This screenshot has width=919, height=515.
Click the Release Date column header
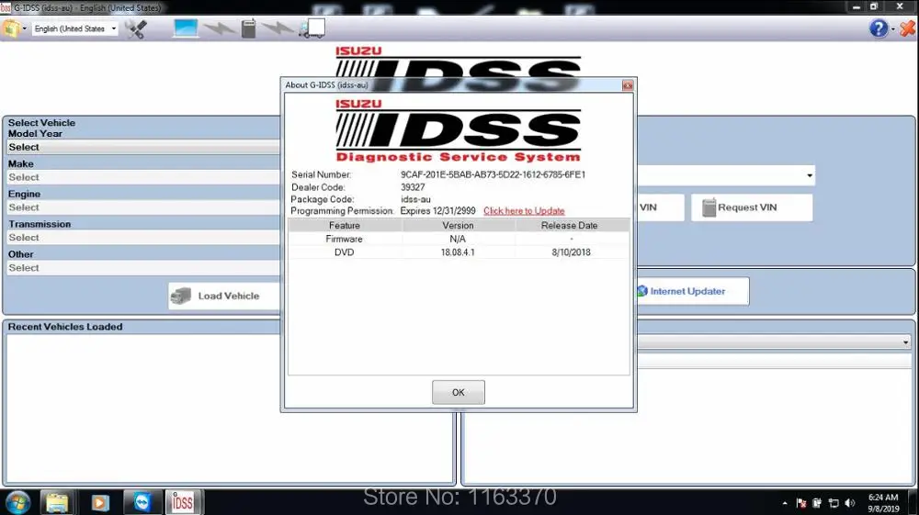pos(569,225)
